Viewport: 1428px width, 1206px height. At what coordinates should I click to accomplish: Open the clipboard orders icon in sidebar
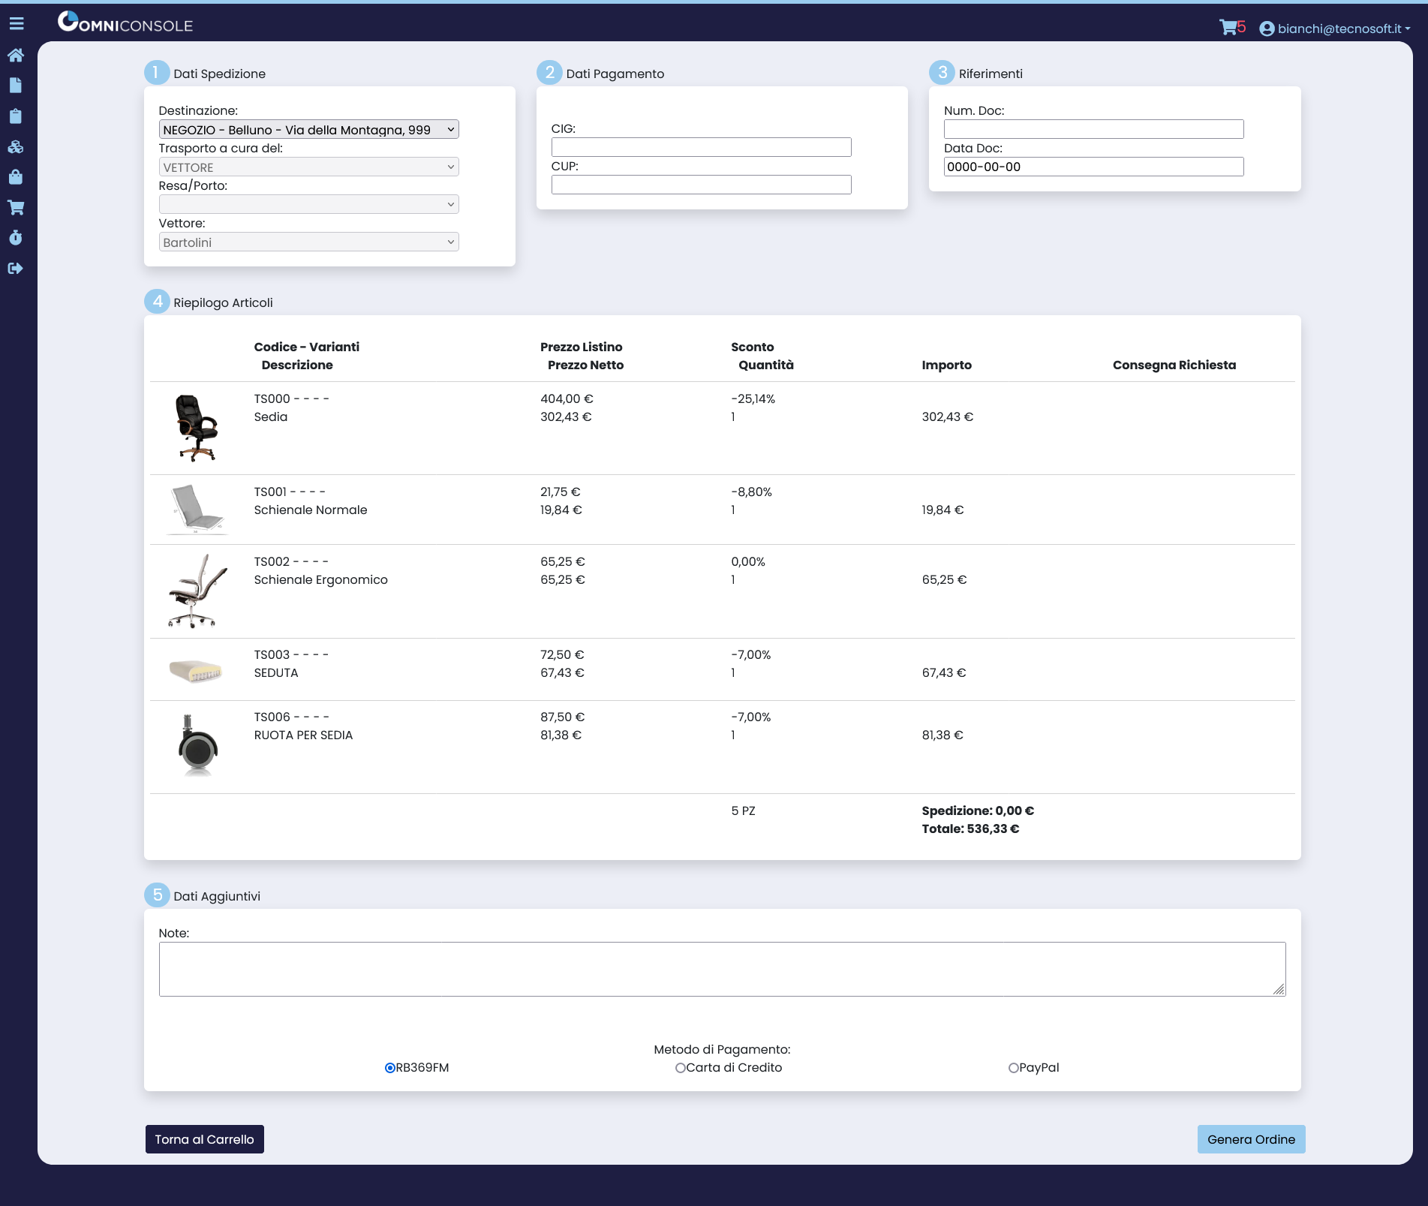[x=16, y=116]
